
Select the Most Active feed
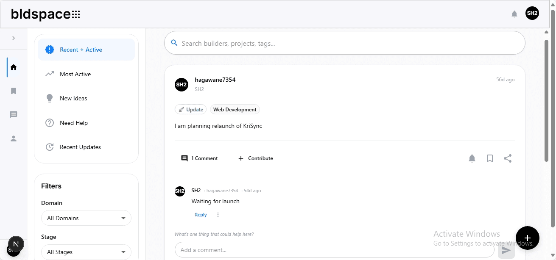(75, 74)
